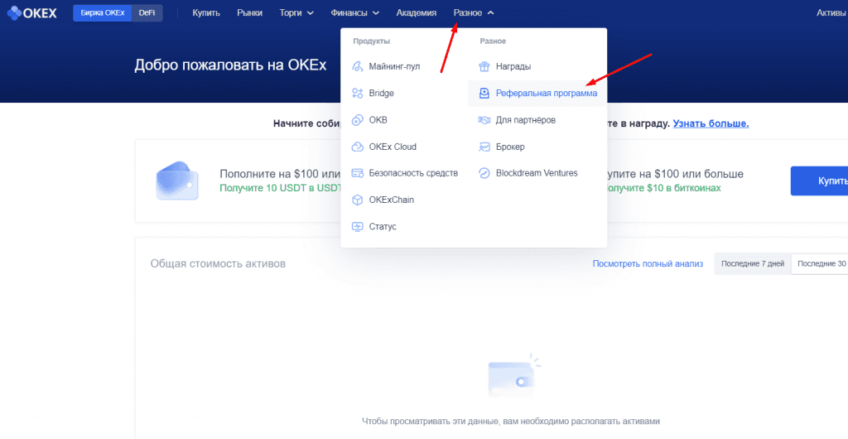The width and height of the screenshot is (848, 439).
Task: Select the Последние 7 дней period
Action: click(x=753, y=264)
